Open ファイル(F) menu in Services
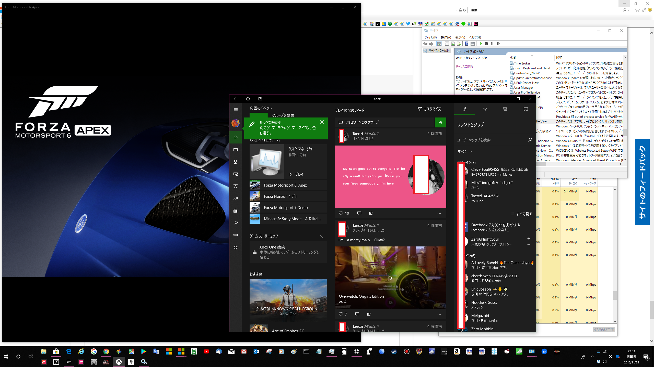654x367 pixels. point(431,37)
